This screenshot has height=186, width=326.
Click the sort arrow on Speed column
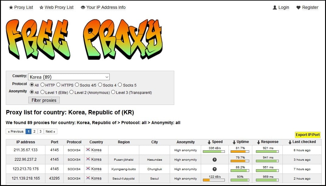coord(209,142)
